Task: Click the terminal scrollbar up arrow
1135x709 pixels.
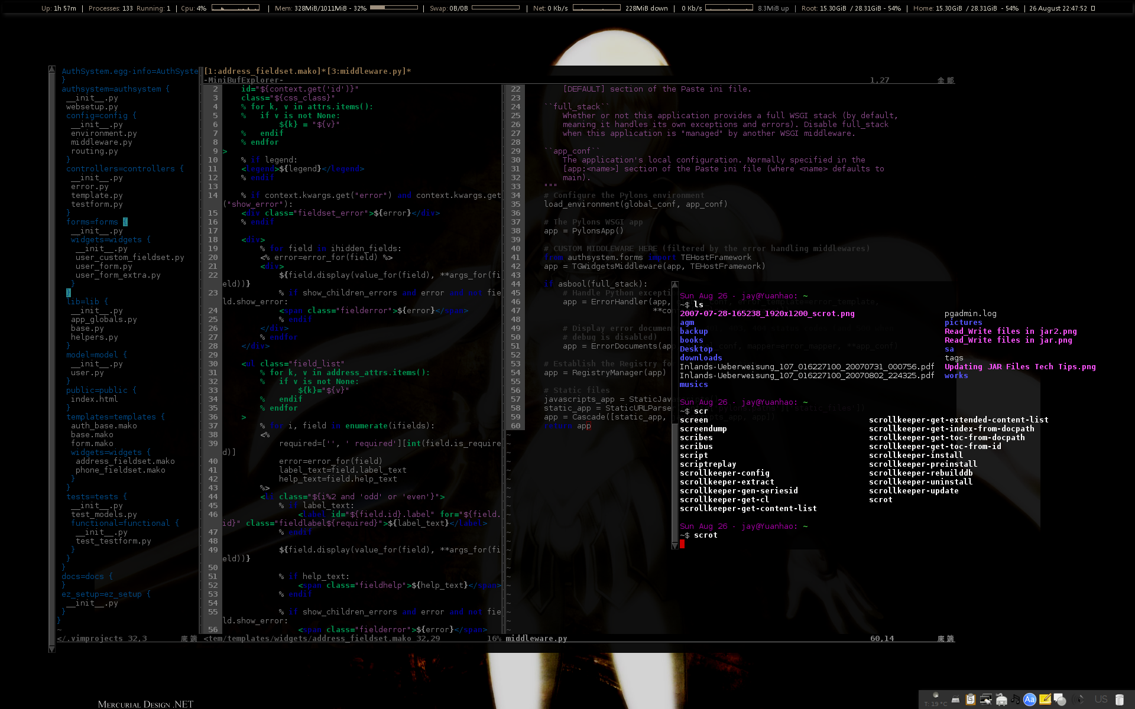Action: [674, 285]
